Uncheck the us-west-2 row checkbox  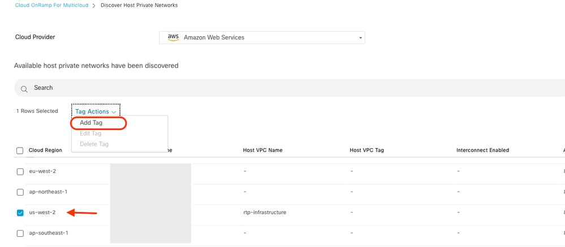tap(20, 213)
